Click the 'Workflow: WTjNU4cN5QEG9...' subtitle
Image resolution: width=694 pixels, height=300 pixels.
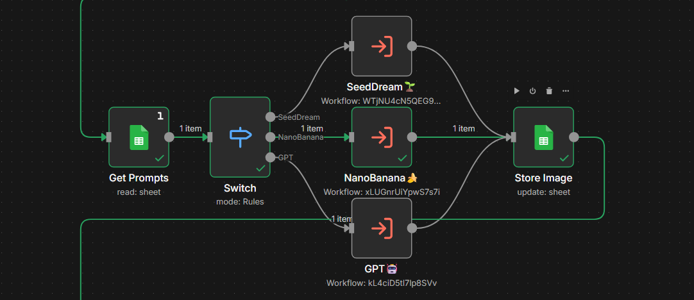pos(381,101)
